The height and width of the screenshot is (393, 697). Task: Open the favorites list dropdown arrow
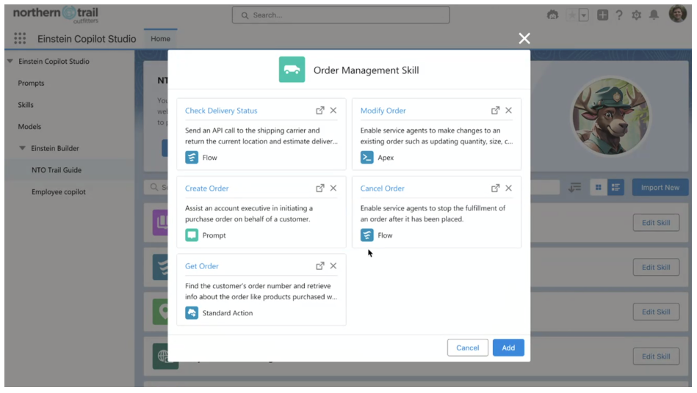coord(584,15)
